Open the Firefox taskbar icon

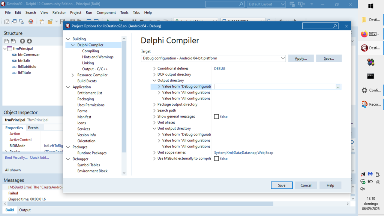tap(364, 34)
